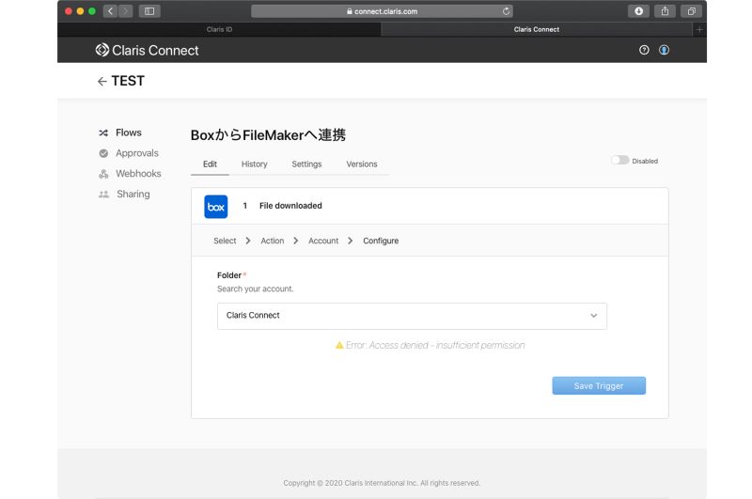Click the Webhooks icon in sidebar
The height and width of the screenshot is (499, 752).
coord(103,174)
